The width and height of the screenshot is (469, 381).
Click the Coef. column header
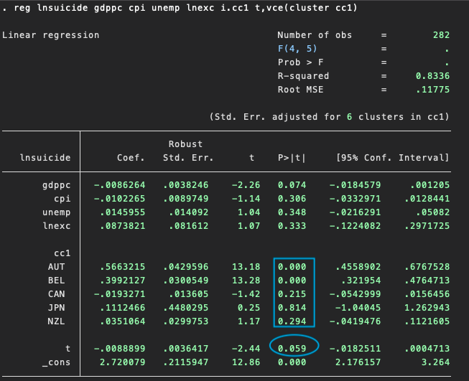(x=131, y=158)
